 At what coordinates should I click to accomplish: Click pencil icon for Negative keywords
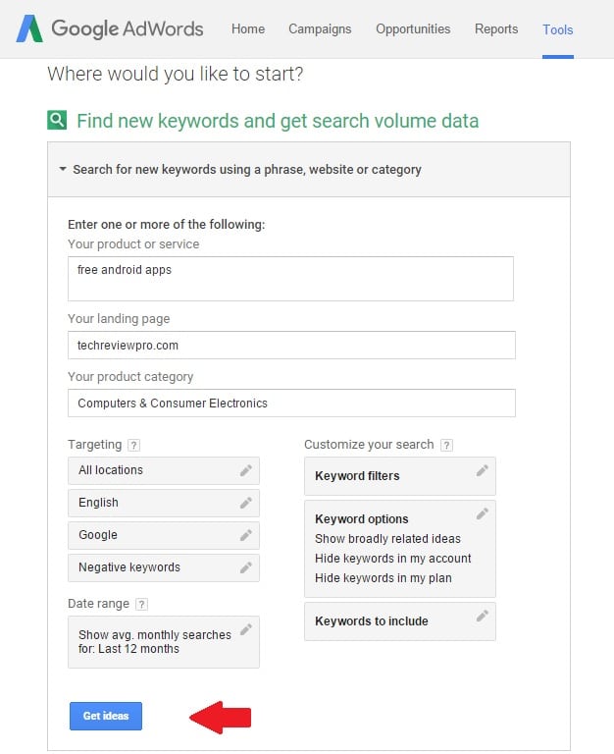click(x=246, y=567)
